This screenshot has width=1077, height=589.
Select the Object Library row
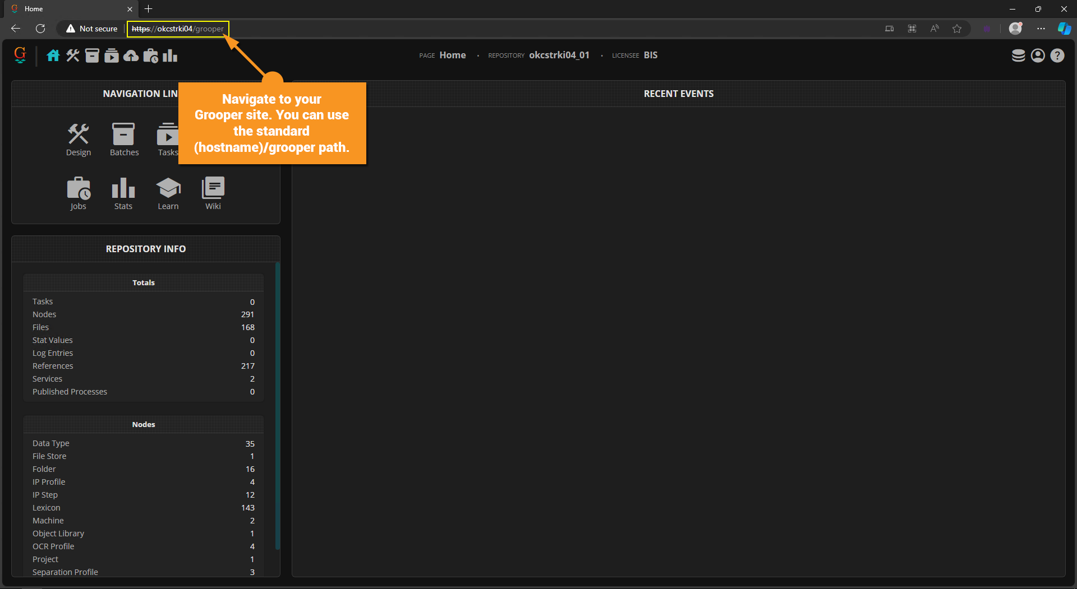click(x=144, y=534)
